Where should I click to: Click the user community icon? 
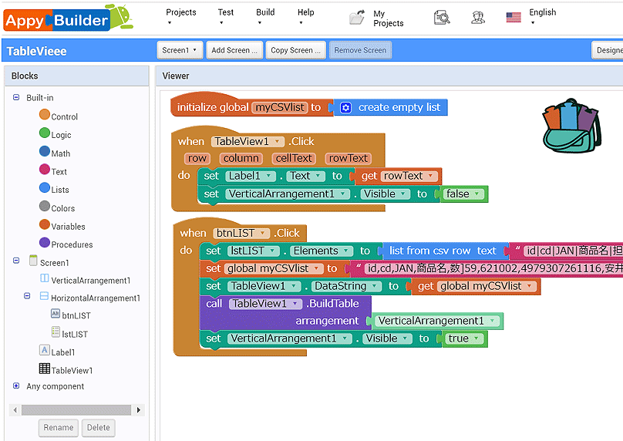point(478,18)
